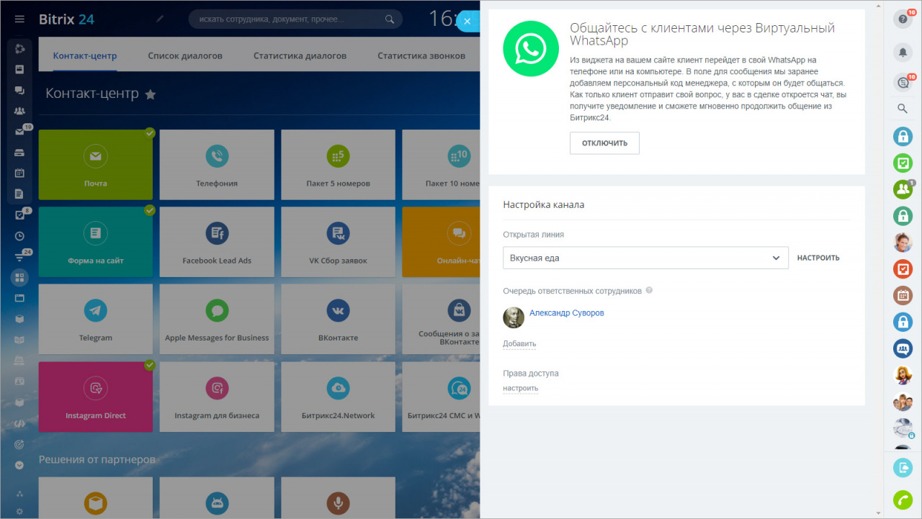Open the ВКонтакте tile

tap(338, 319)
